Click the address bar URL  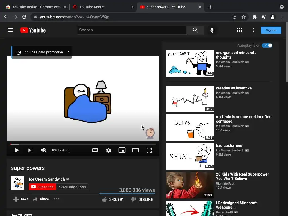point(75,17)
